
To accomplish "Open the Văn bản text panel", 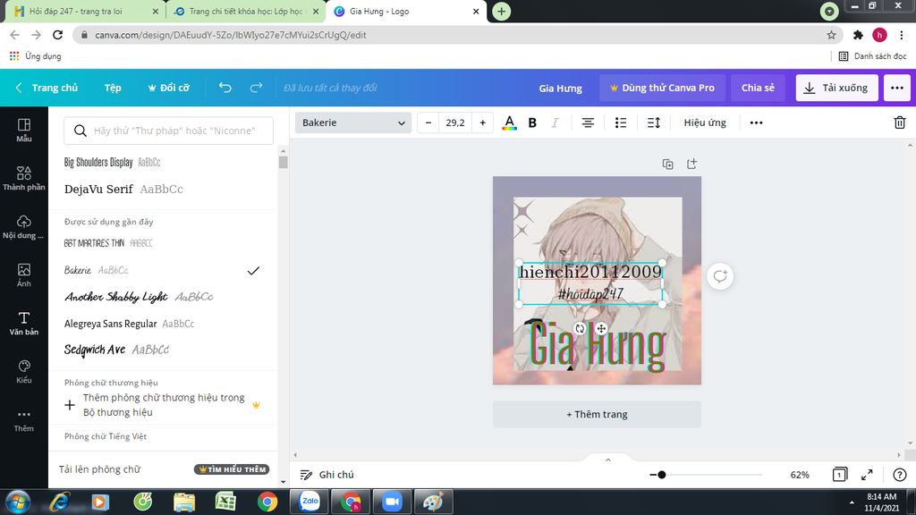I will click(x=24, y=323).
